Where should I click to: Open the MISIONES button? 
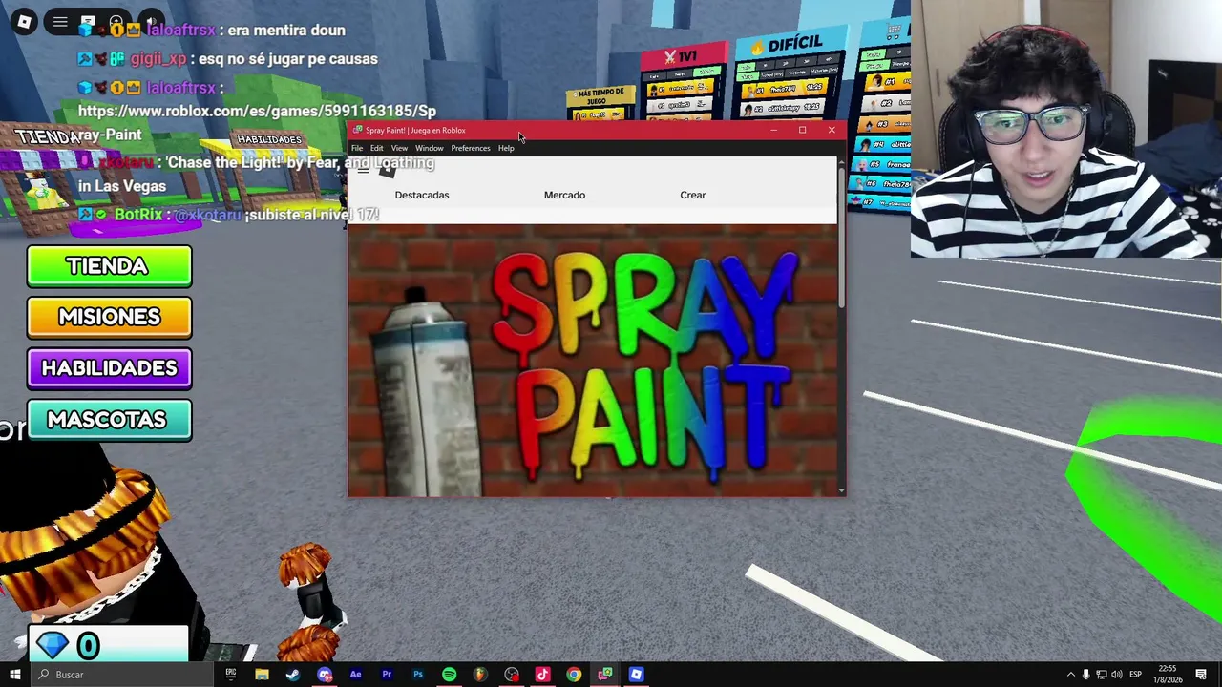109,317
